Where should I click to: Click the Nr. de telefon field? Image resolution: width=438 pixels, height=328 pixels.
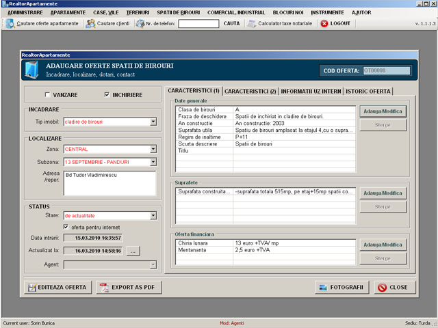click(194, 23)
